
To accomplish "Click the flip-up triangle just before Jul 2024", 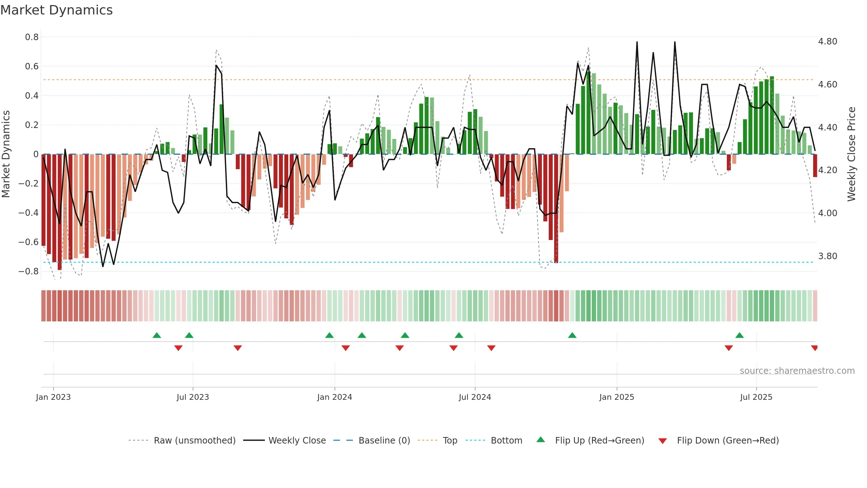I will tap(459, 335).
